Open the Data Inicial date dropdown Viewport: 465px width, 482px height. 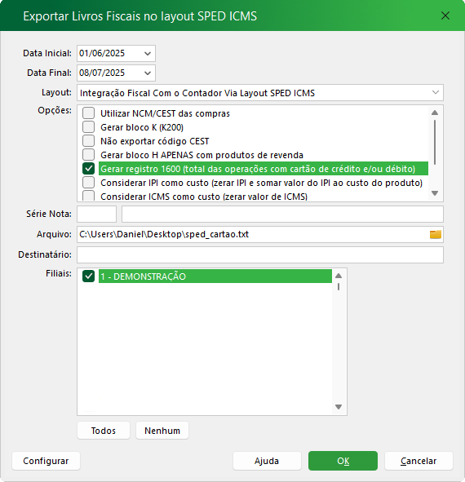tap(148, 54)
